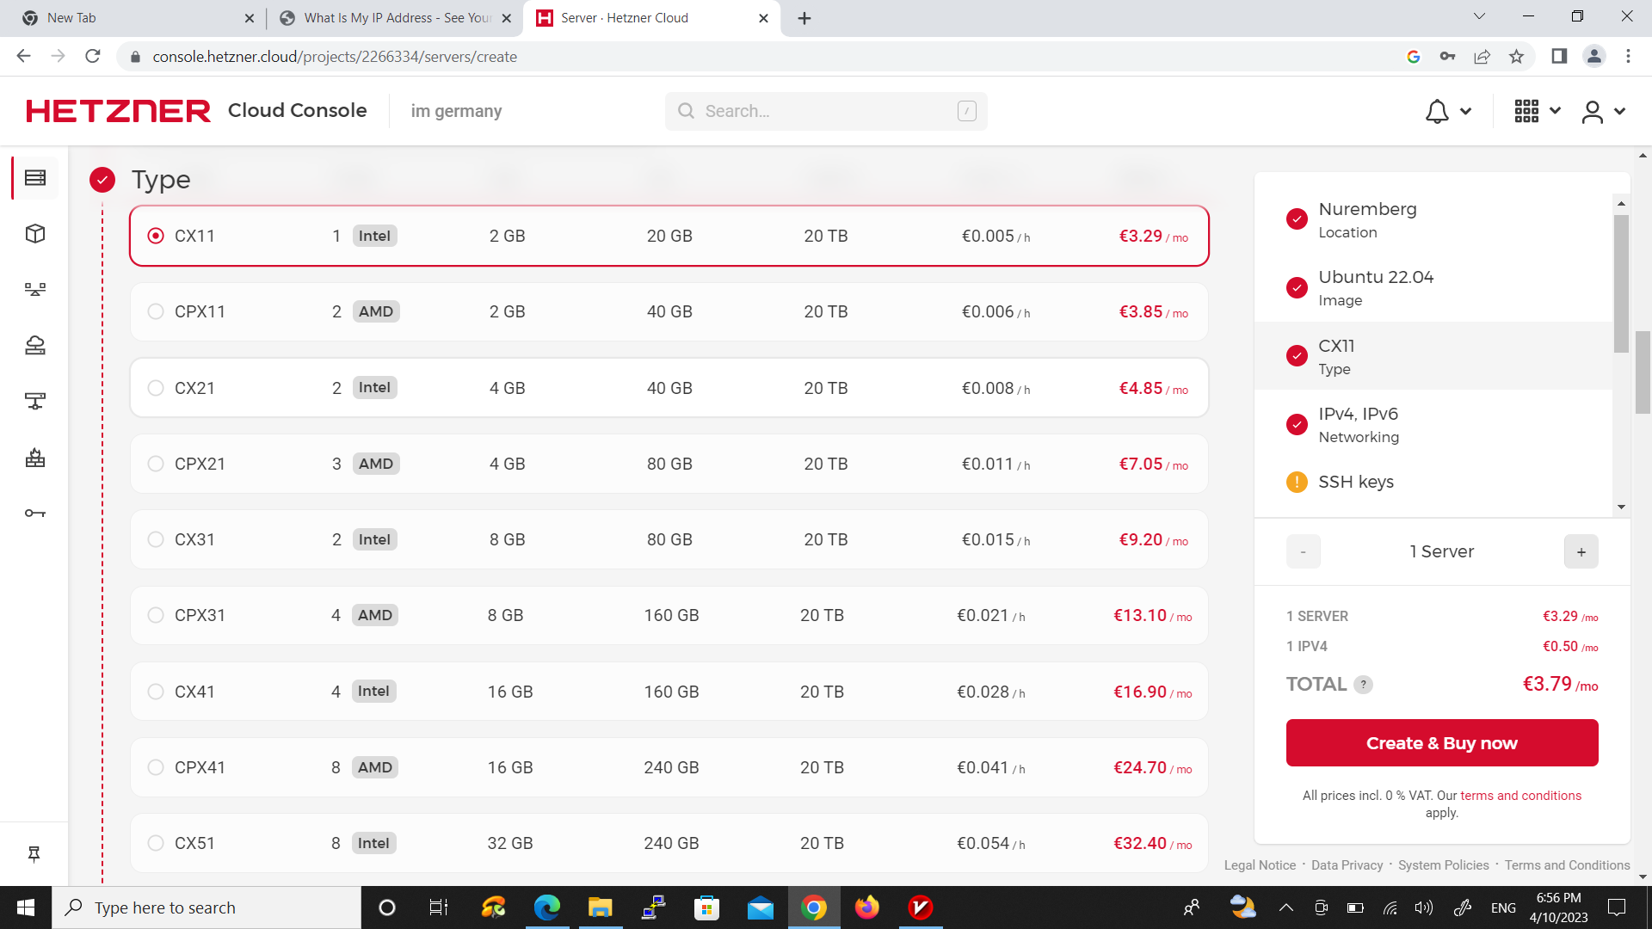The image size is (1652, 929).
Task: Increase server count with plus
Action: 1581,552
